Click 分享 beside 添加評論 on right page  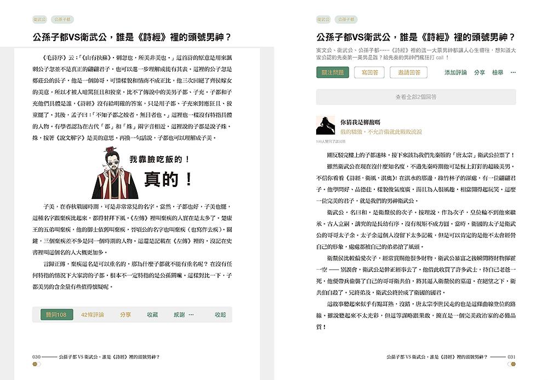[480, 72]
